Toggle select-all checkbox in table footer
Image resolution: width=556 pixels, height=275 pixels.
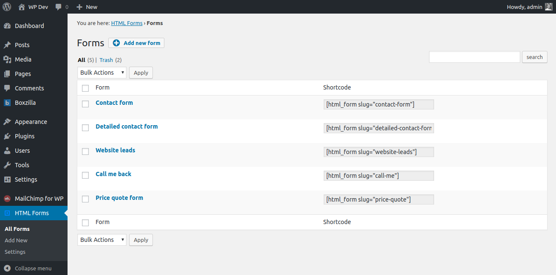click(85, 222)
